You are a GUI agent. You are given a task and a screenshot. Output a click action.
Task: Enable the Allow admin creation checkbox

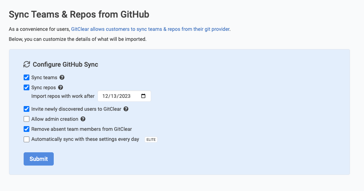[x=27, y=119]
